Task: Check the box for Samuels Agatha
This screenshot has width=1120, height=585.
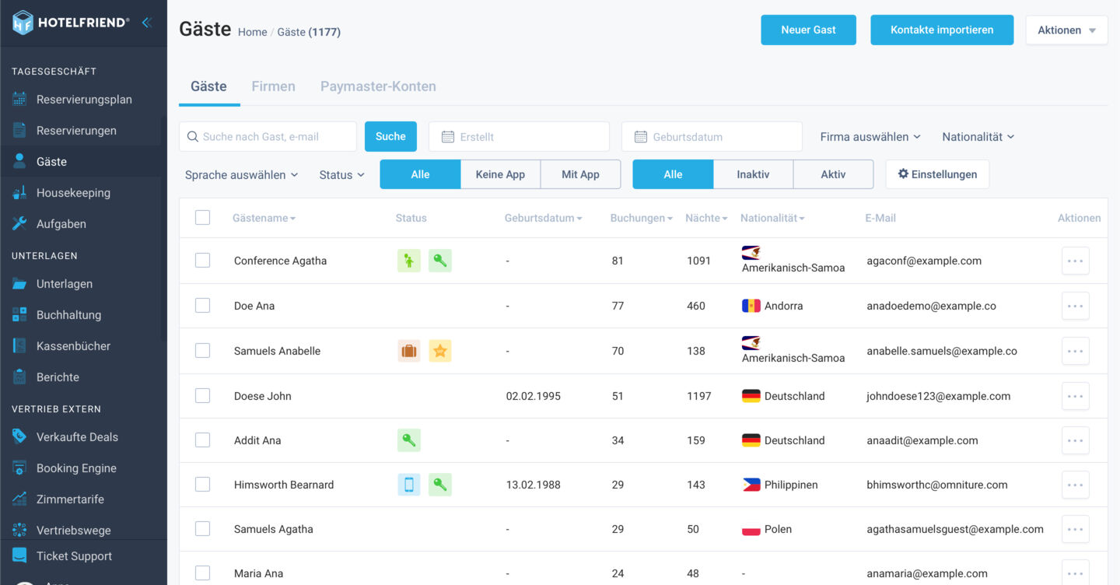Action: click(x=202, y=529)
